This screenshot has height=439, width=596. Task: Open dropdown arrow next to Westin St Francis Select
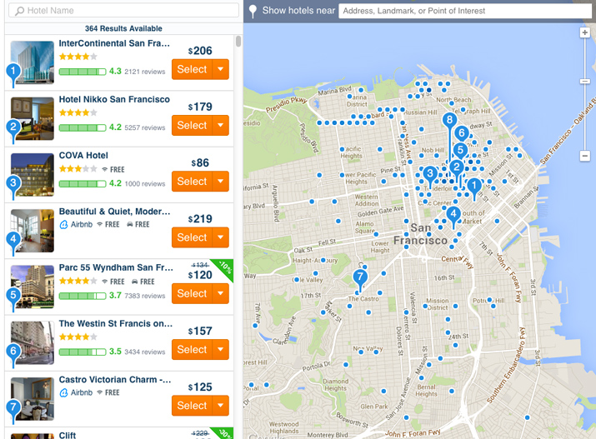[x=220, y=349]
